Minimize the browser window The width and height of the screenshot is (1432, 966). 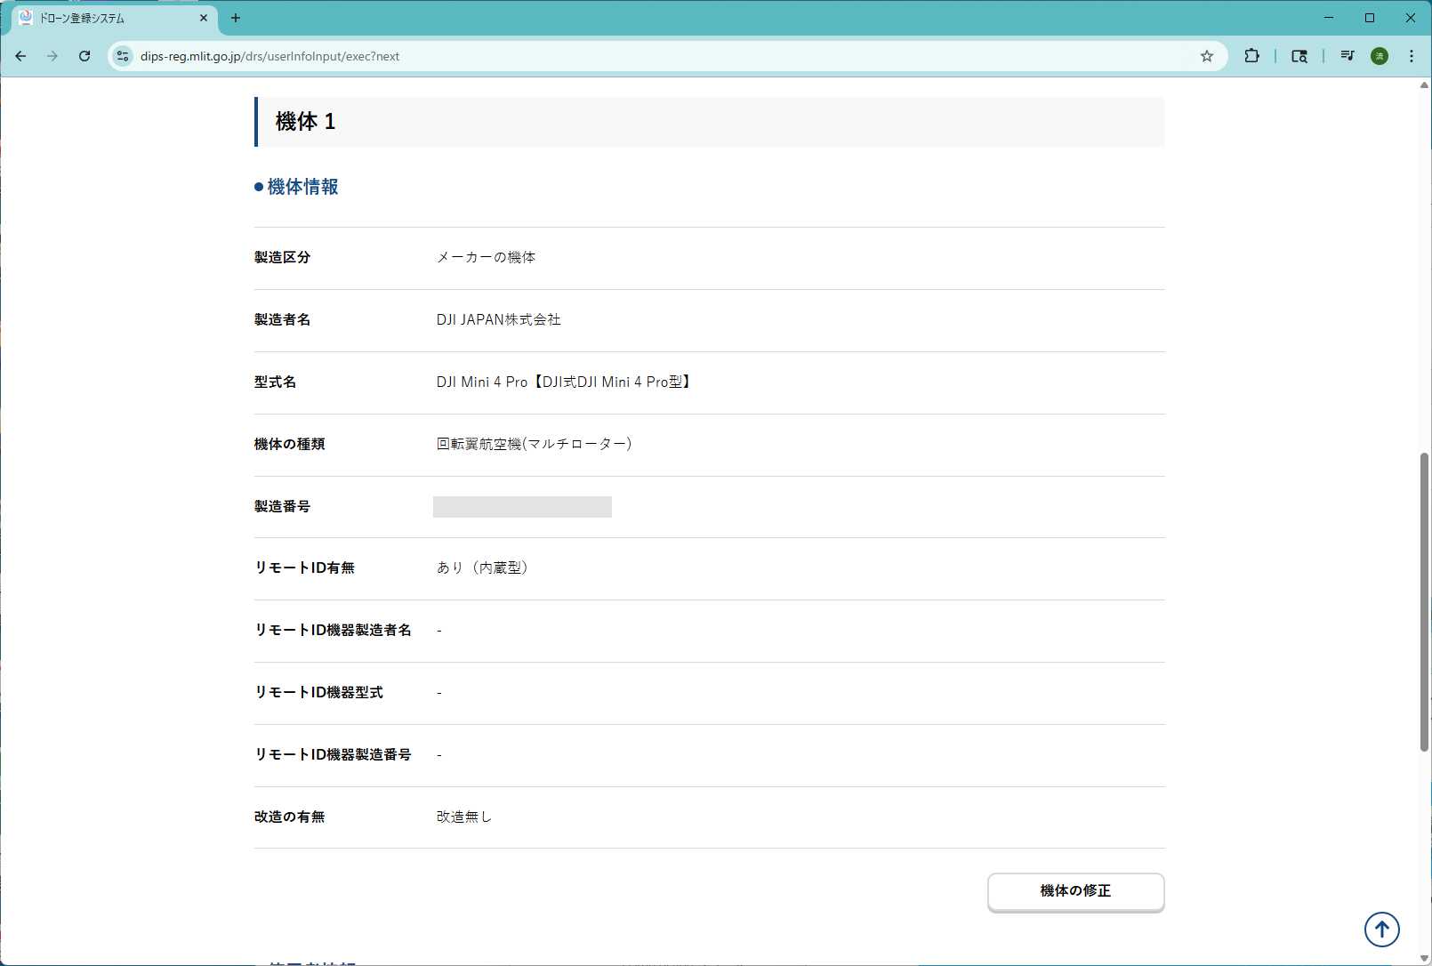click(x=1329, y=18)
